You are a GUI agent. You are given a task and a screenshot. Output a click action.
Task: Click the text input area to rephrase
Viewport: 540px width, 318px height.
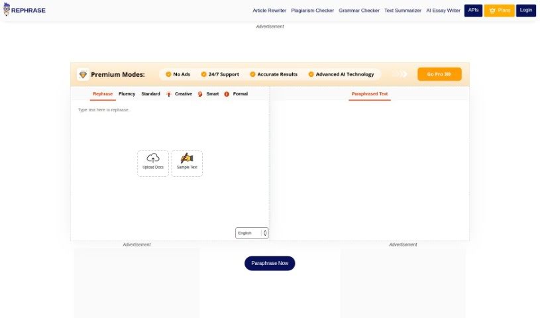(170, 164)
